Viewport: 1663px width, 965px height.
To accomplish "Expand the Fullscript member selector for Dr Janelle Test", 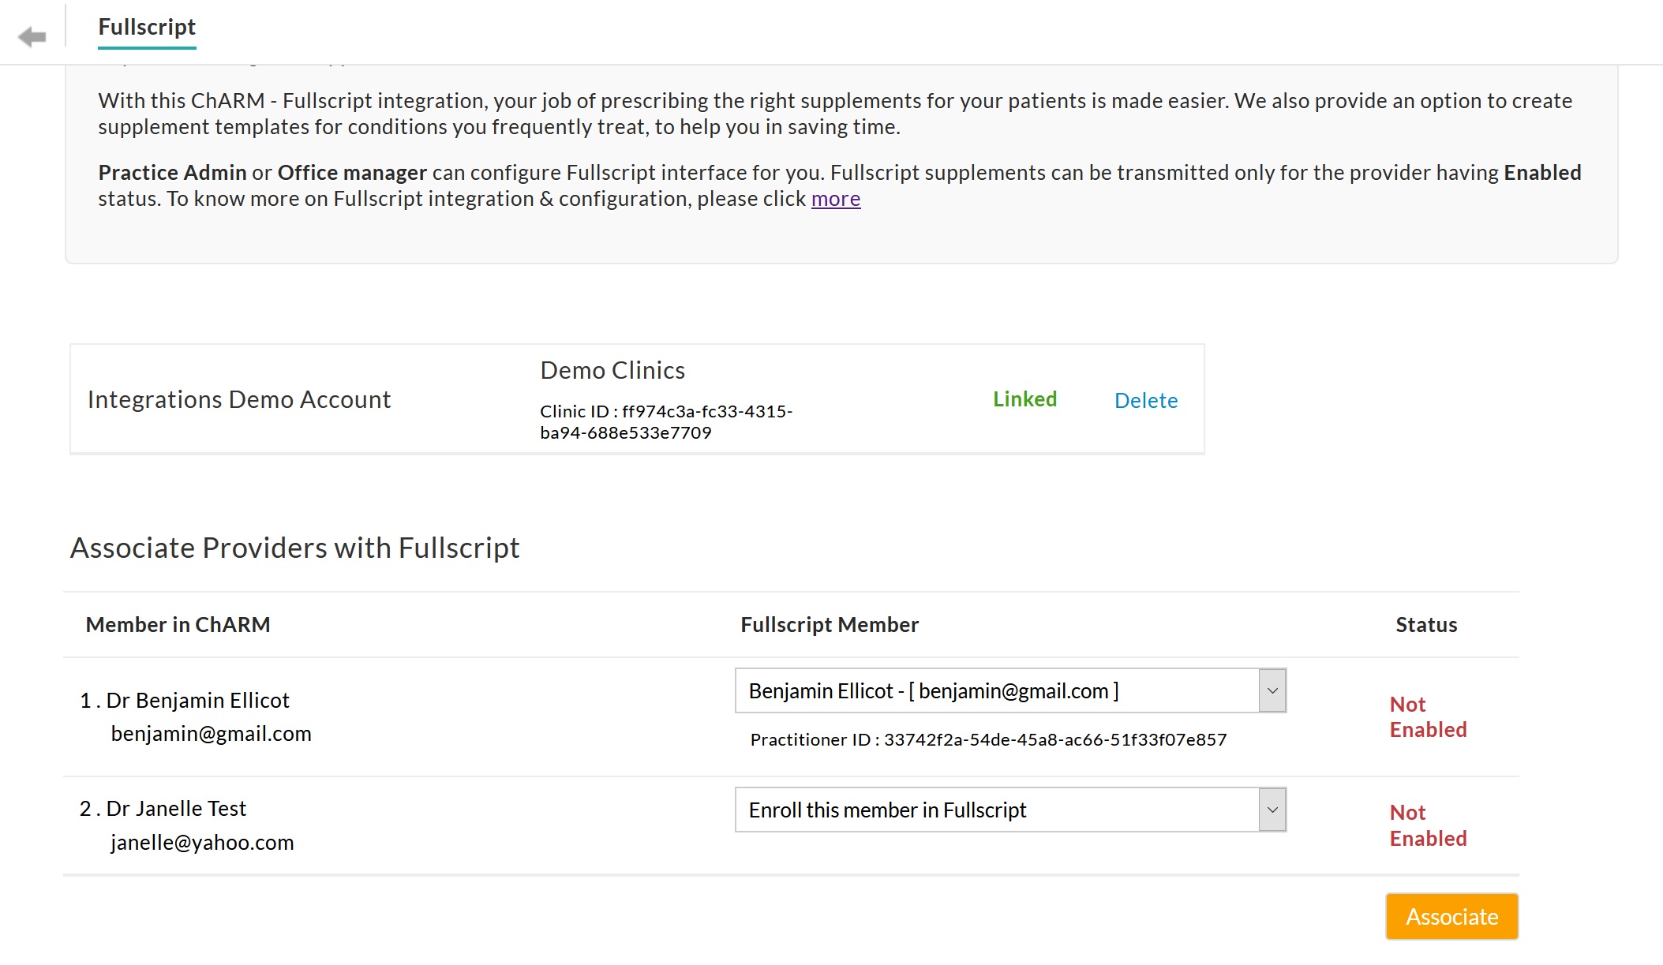I will click(1009, 809).
